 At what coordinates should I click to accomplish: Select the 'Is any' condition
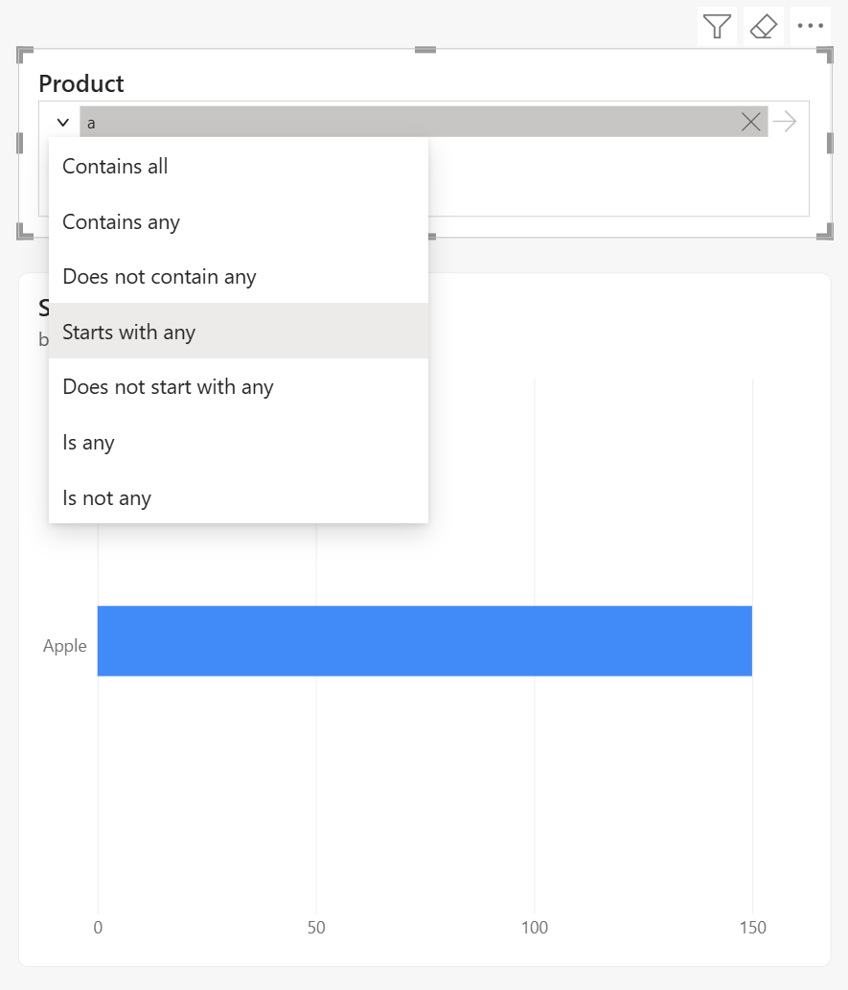pos(88,442)
